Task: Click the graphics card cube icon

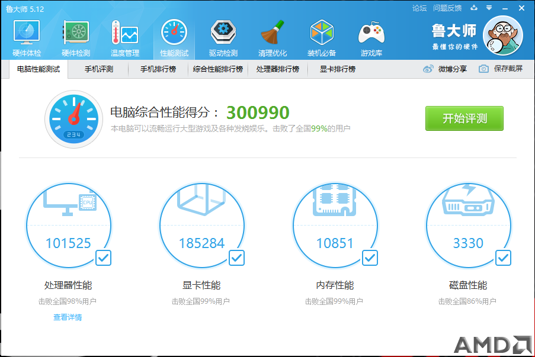Action: click(x=201, y=200)
